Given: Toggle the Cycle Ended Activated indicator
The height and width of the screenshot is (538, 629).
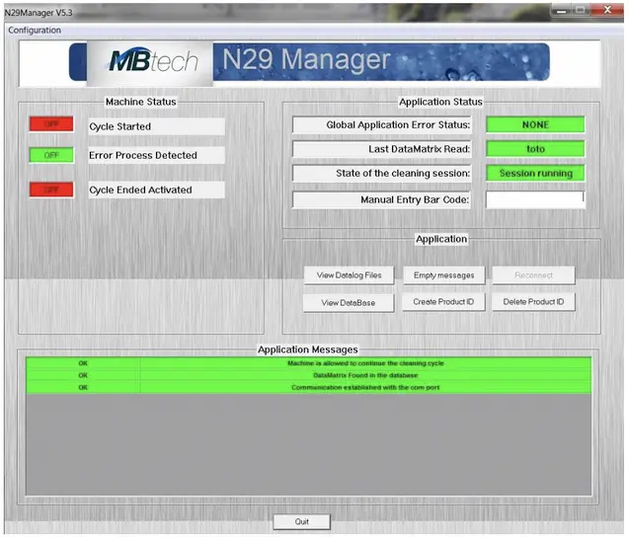Looking at the screenshot, I should click(51, 190).
